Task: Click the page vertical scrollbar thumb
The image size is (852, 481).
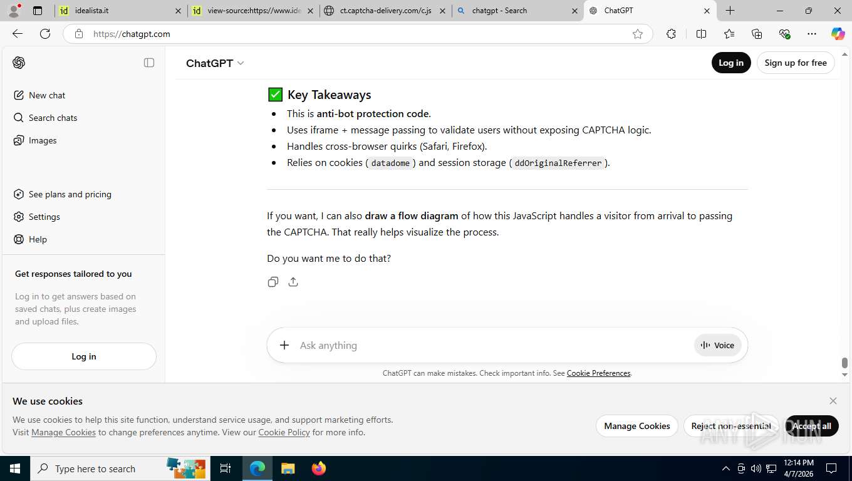Action: 844,363
